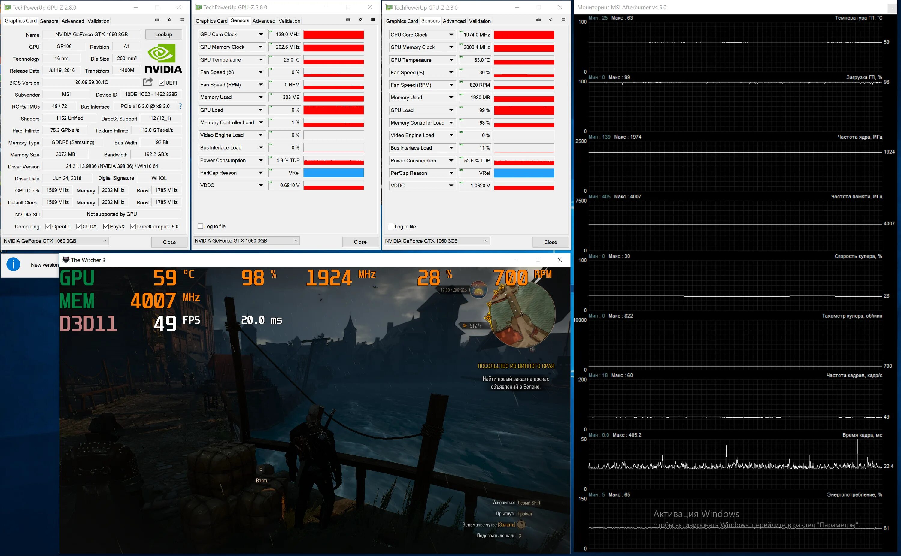Image resolution: width=901 pixels, height=556 pixels.
Task: Click the Bus Interface question mark icon
Action: [180, 106]
